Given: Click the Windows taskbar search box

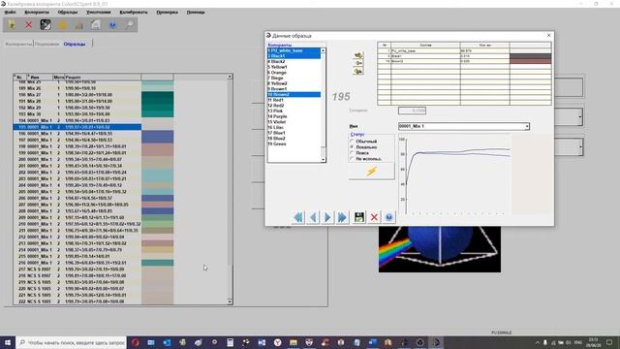Looking at the screenshot, I should tap(72, 342).
